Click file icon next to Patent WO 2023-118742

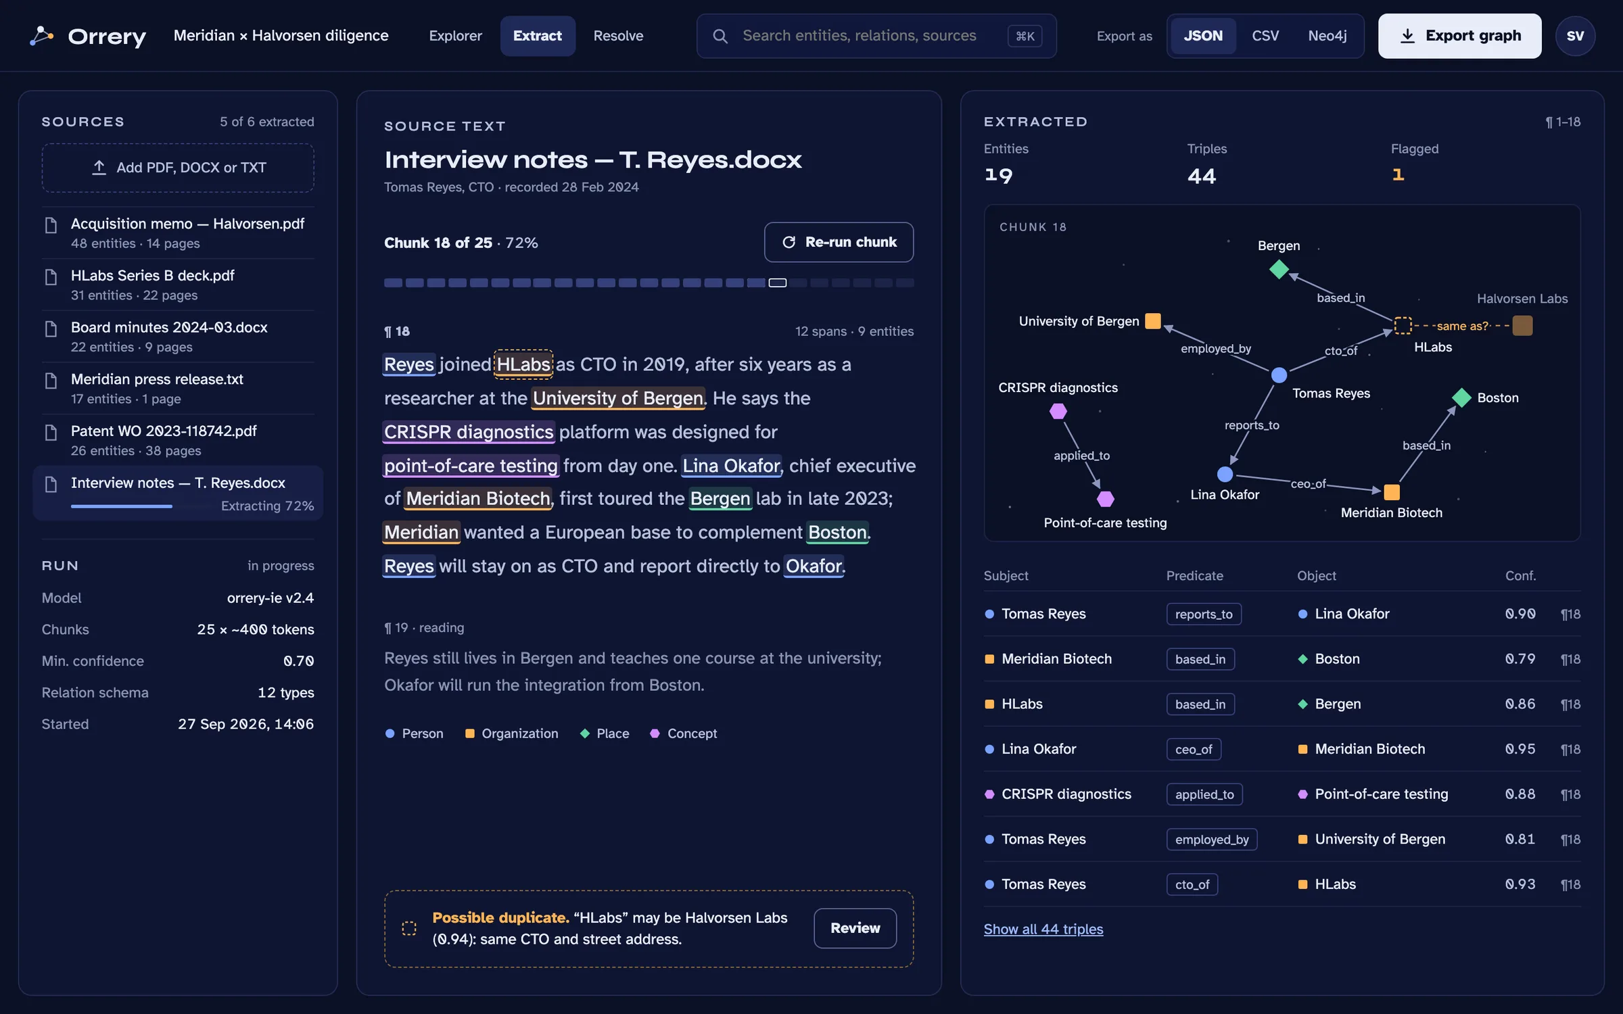coord(51,433)
